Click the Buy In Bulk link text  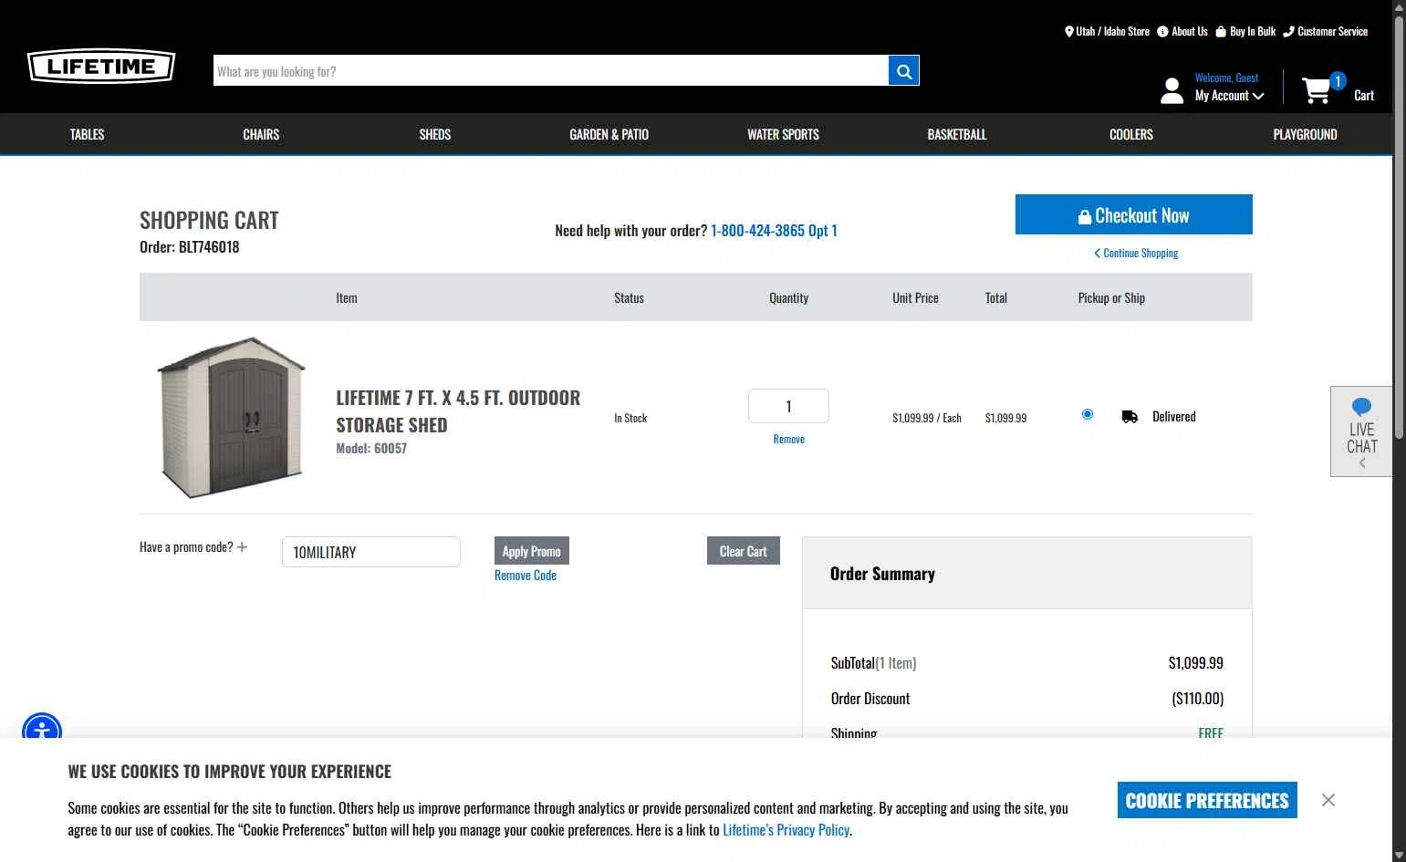pos(1253,31)
